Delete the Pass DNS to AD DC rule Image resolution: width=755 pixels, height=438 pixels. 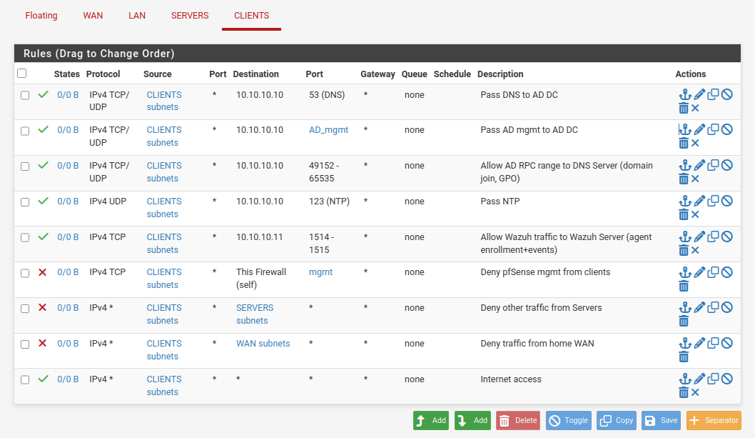(684, 108)
